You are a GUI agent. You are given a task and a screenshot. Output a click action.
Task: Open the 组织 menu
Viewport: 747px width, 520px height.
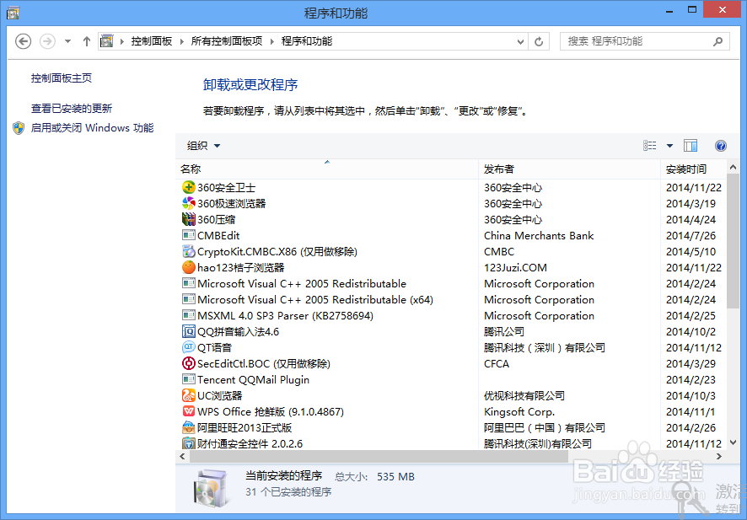click(x=203, y=146)
